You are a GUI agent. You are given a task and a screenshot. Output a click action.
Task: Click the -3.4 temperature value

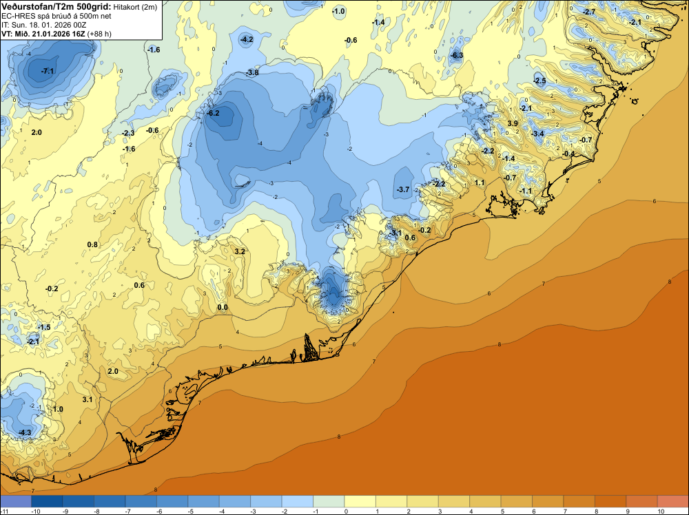click(x=537, y=134)
